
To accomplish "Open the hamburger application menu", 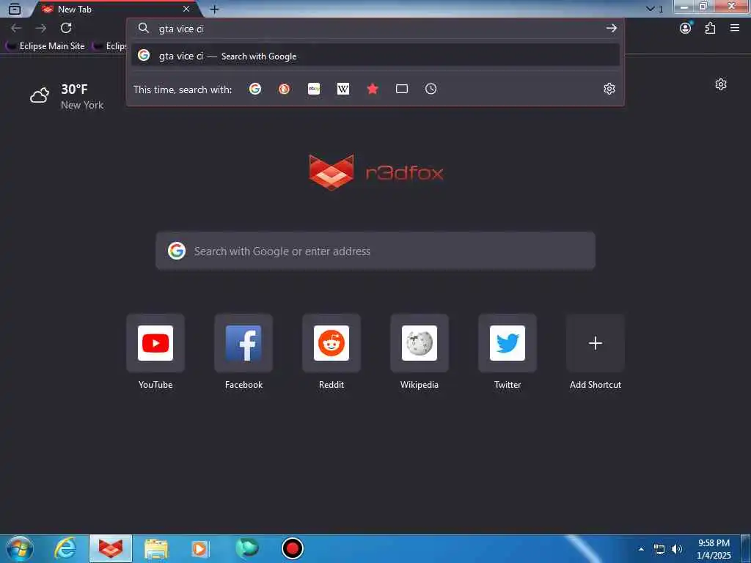I will pyautogui.click(x=735, y=29).
